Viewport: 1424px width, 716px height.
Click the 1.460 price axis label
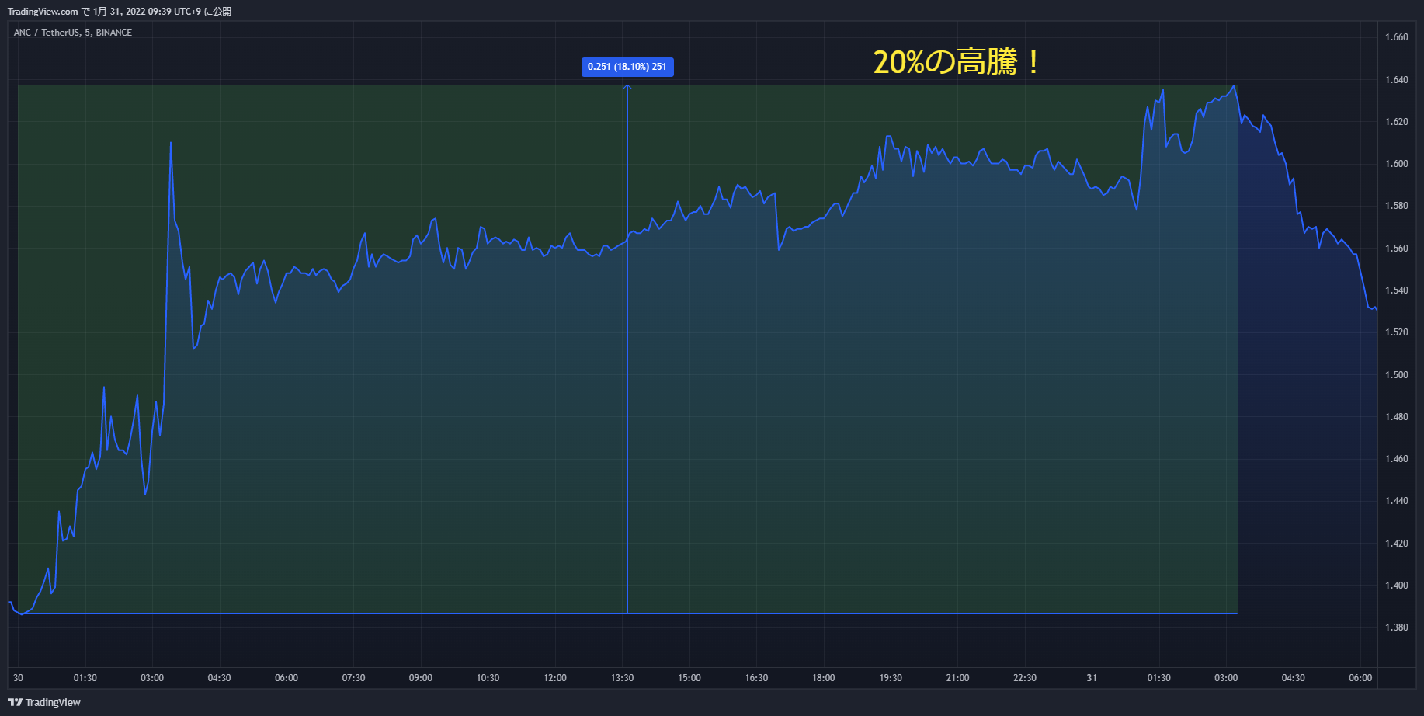pyautogui.click(x=1397, y=459)
